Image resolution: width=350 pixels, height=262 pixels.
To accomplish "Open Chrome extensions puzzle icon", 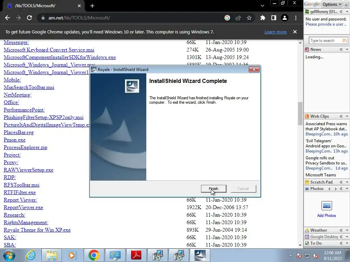I will pyautogui.click(x=263, y=18).
